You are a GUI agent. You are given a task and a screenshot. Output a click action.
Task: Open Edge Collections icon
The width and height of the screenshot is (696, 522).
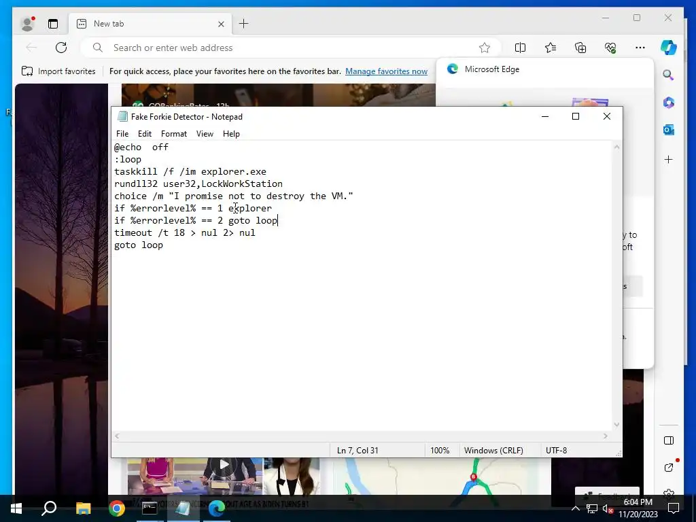pyautogui.click(x=580, y=48)
